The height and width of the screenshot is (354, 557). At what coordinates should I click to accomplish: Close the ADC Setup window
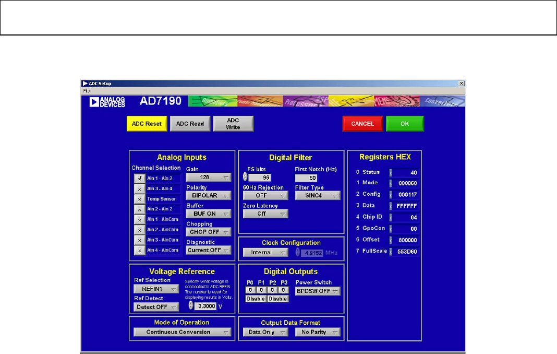click(x=461, y=83)
